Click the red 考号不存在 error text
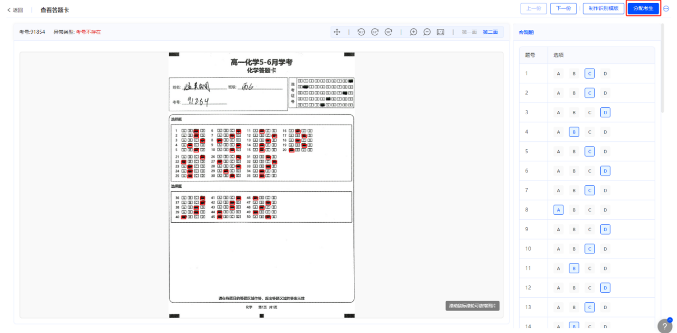Screen dimensions: 677x333 [x=89, y=32]
